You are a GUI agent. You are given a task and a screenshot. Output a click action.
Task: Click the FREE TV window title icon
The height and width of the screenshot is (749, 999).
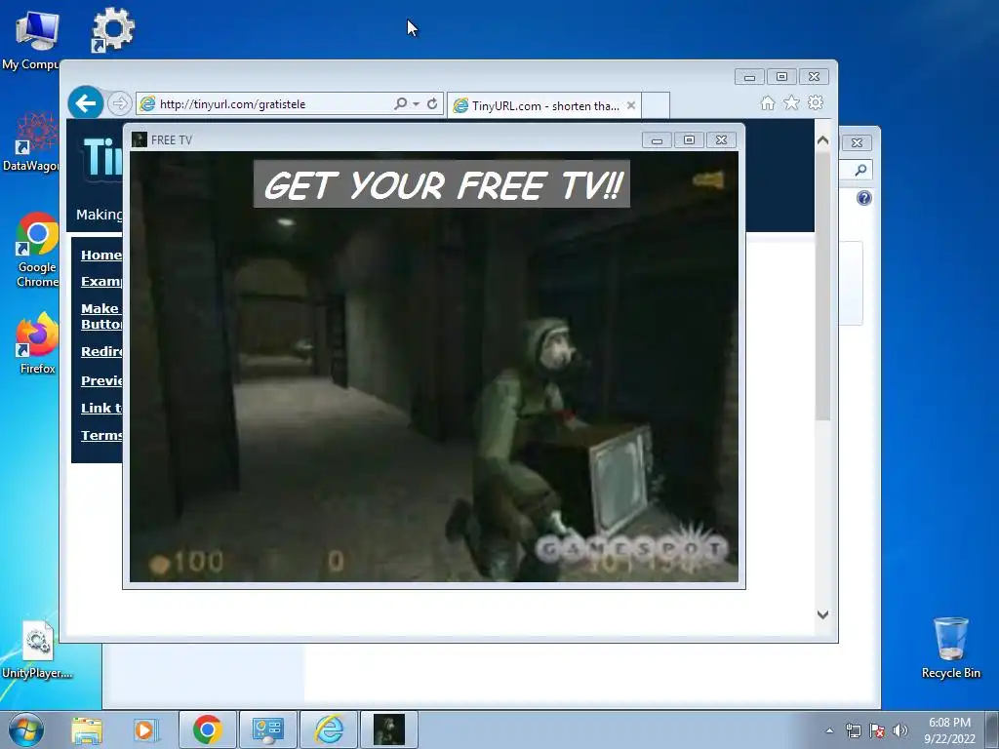139,139
